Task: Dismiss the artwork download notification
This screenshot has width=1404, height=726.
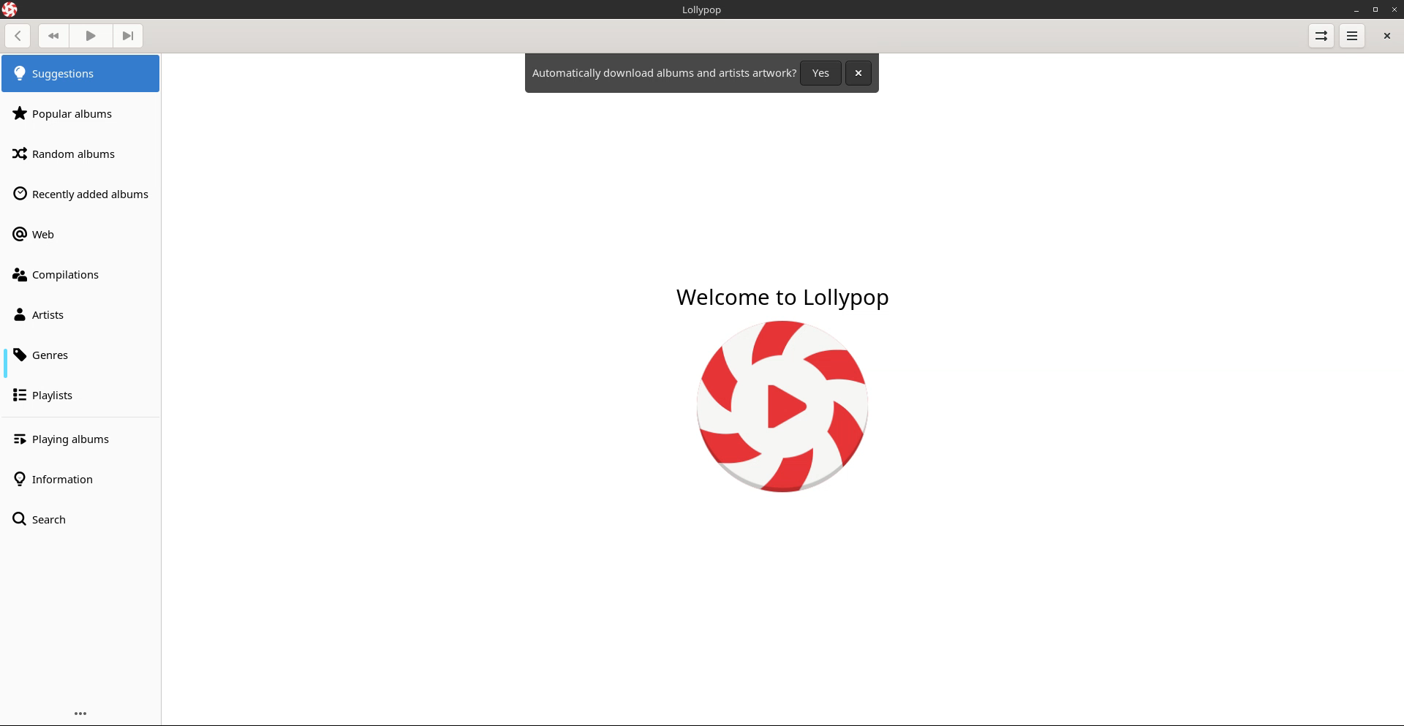Action: (x=858, y=73)
